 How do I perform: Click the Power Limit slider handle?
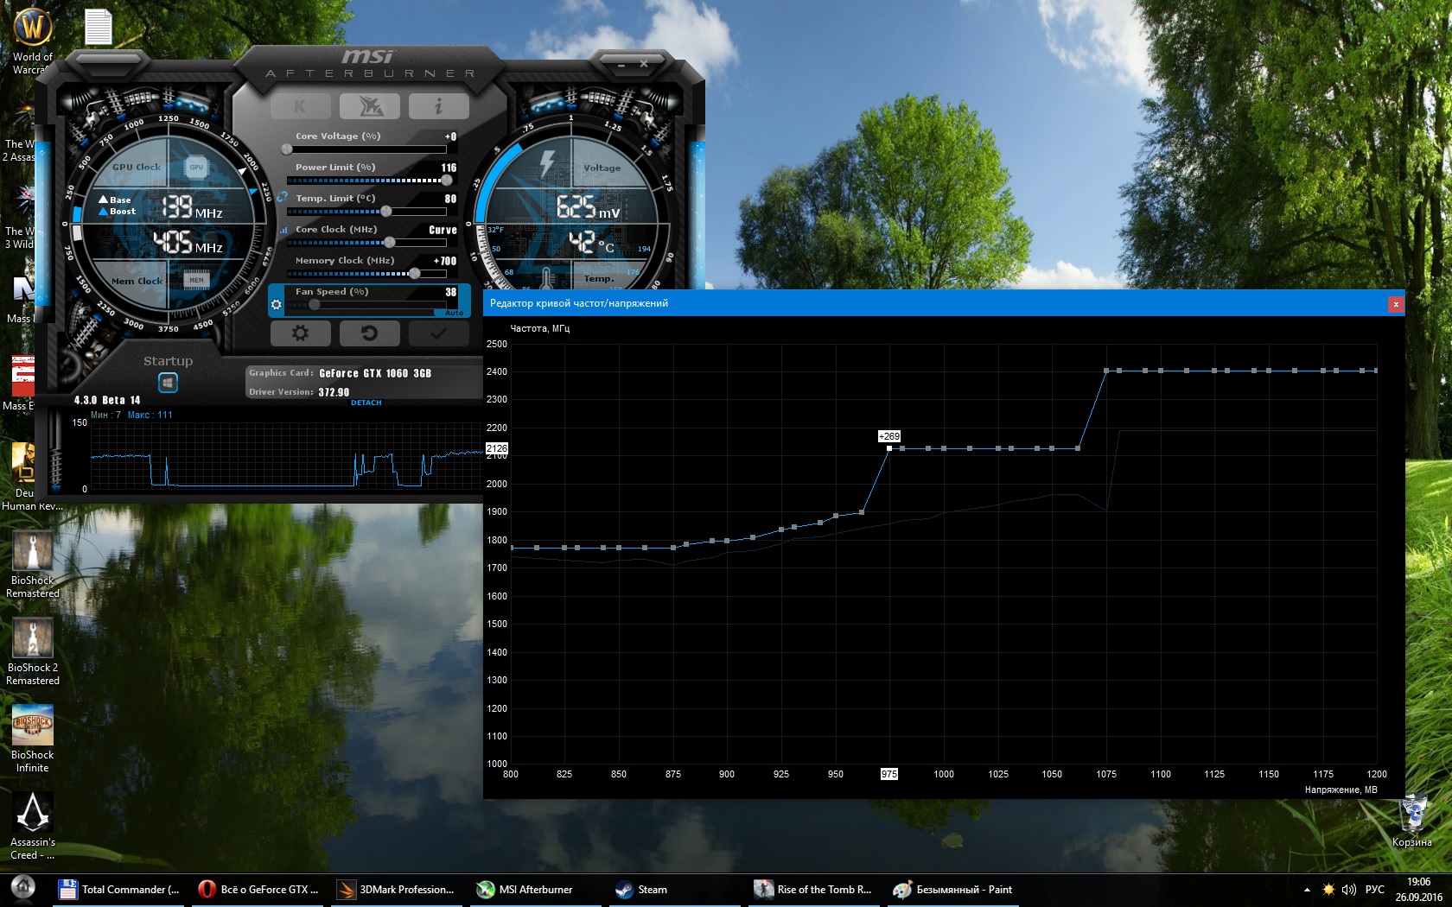(447, 181)
